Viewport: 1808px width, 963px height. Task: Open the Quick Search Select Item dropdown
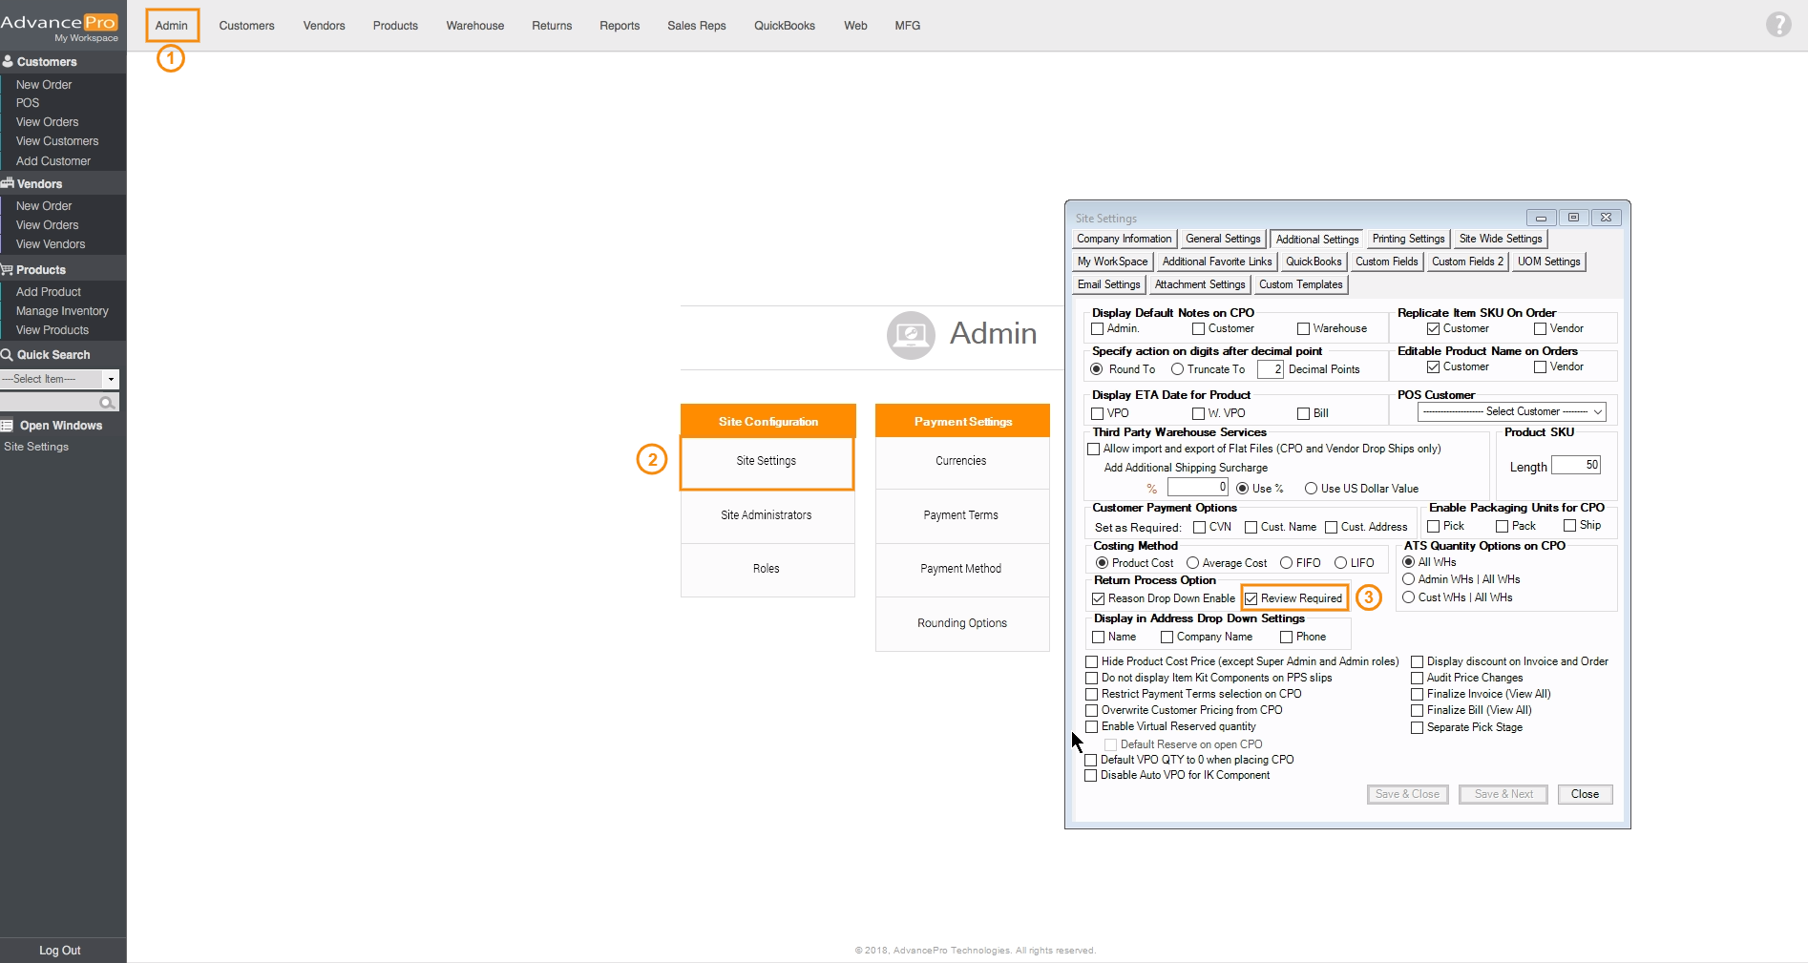pos(111,380)
